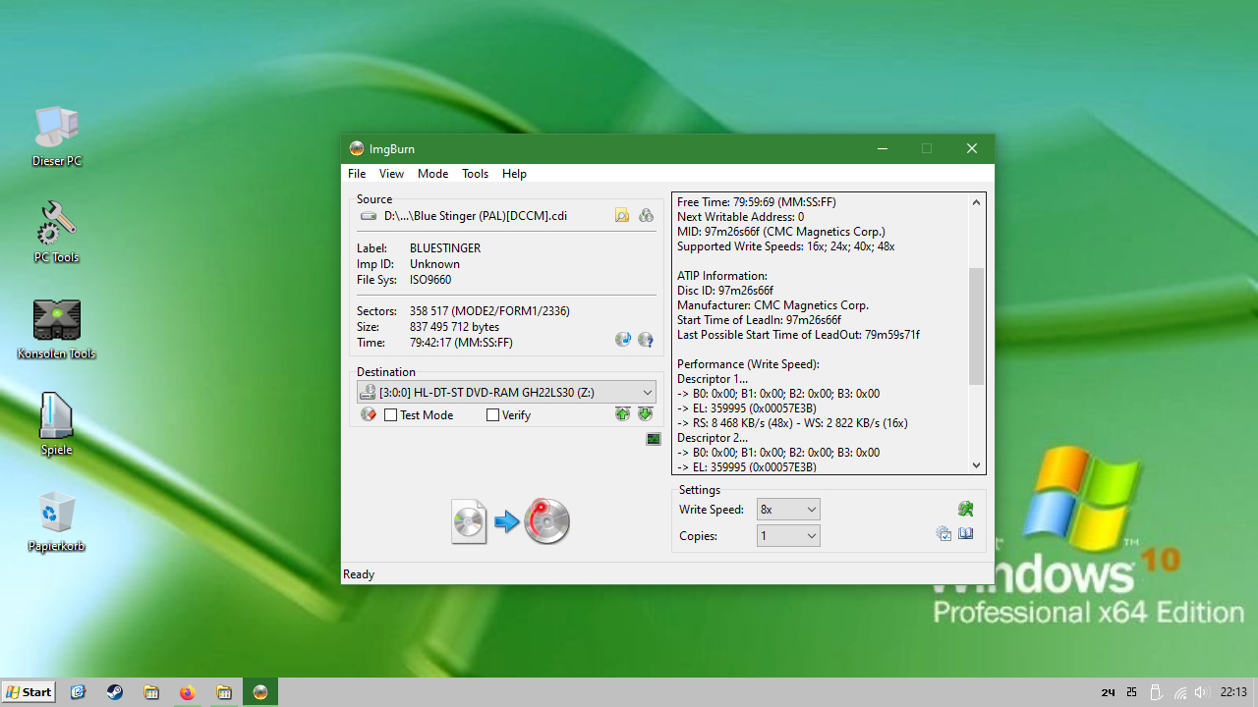Screen dimensions: 1258x707
Task: Click the taskbar folder icon between Steam and Firefox
Action: 151,692
